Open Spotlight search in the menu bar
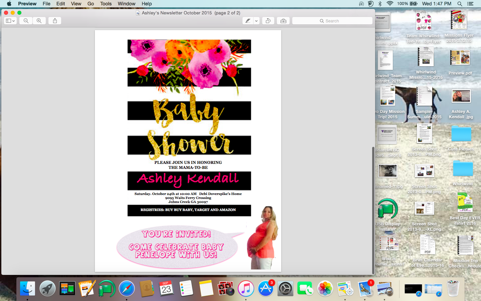Screen dimensions: 481x301 coord(460,4)
